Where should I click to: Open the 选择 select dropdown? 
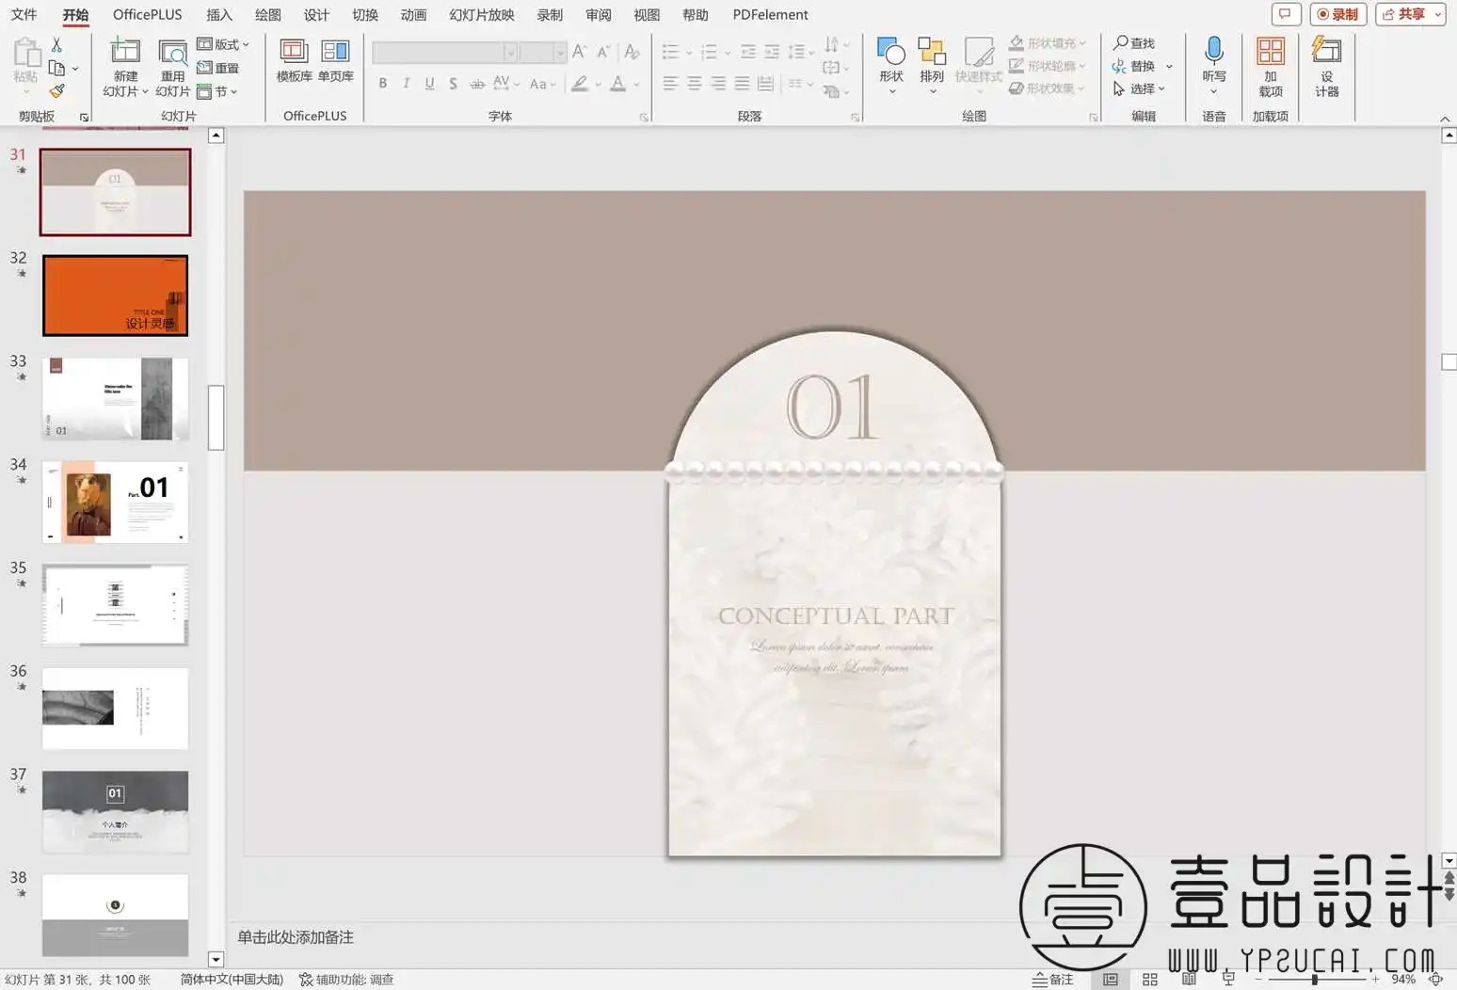1139,88
